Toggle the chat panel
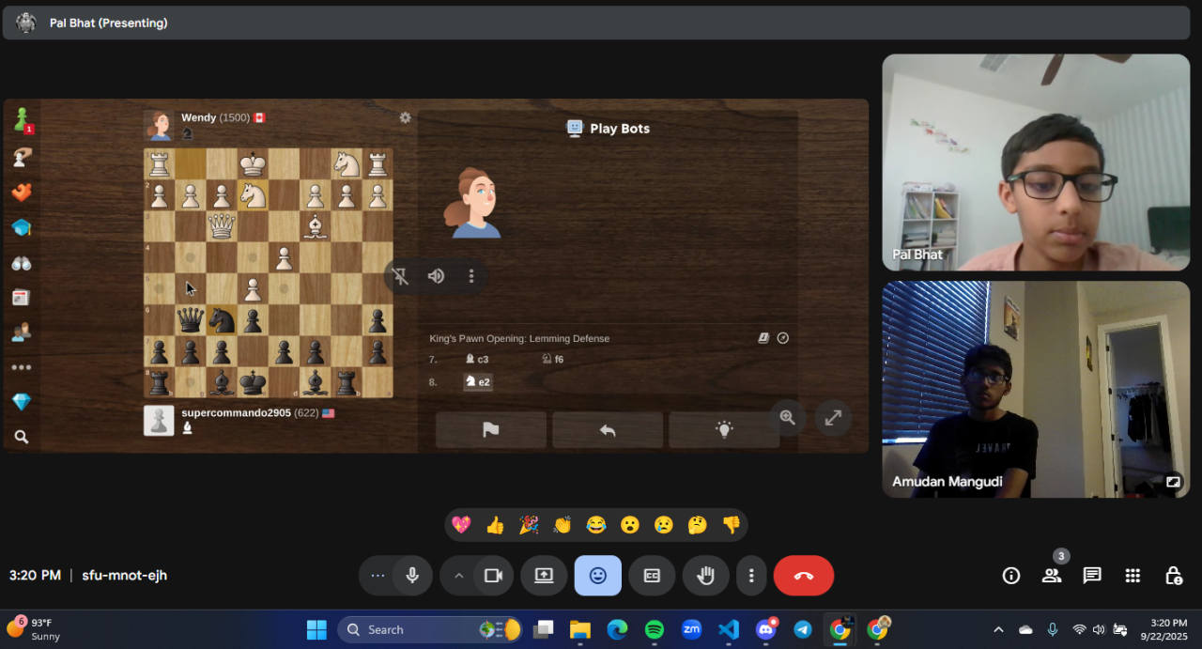 1092,576
